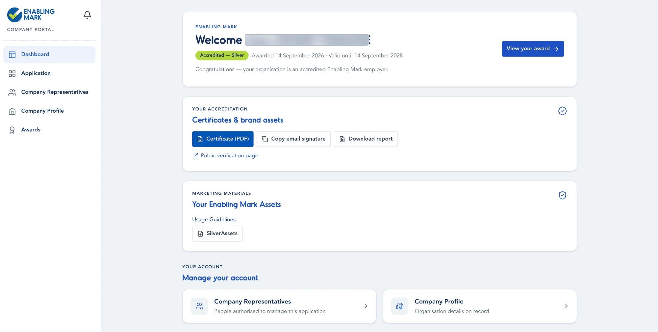658x332 pixels.
Task: Click the Enabling Mark logo
Action: click(31, 15)
